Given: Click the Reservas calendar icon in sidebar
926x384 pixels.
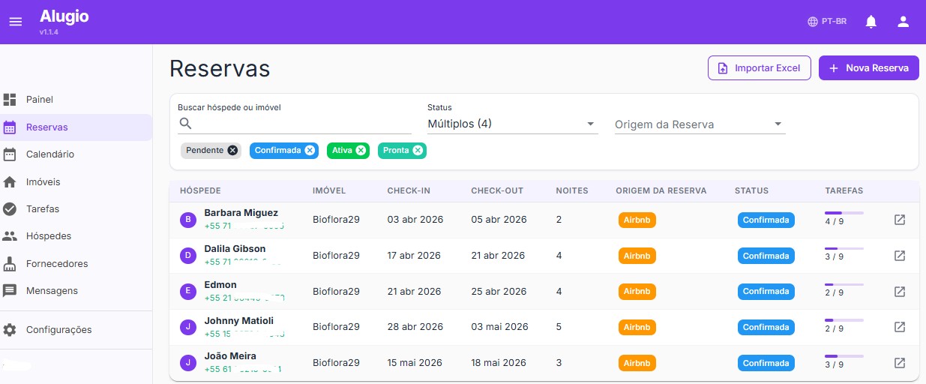Looking at the screenshot, I should [10, 127].
